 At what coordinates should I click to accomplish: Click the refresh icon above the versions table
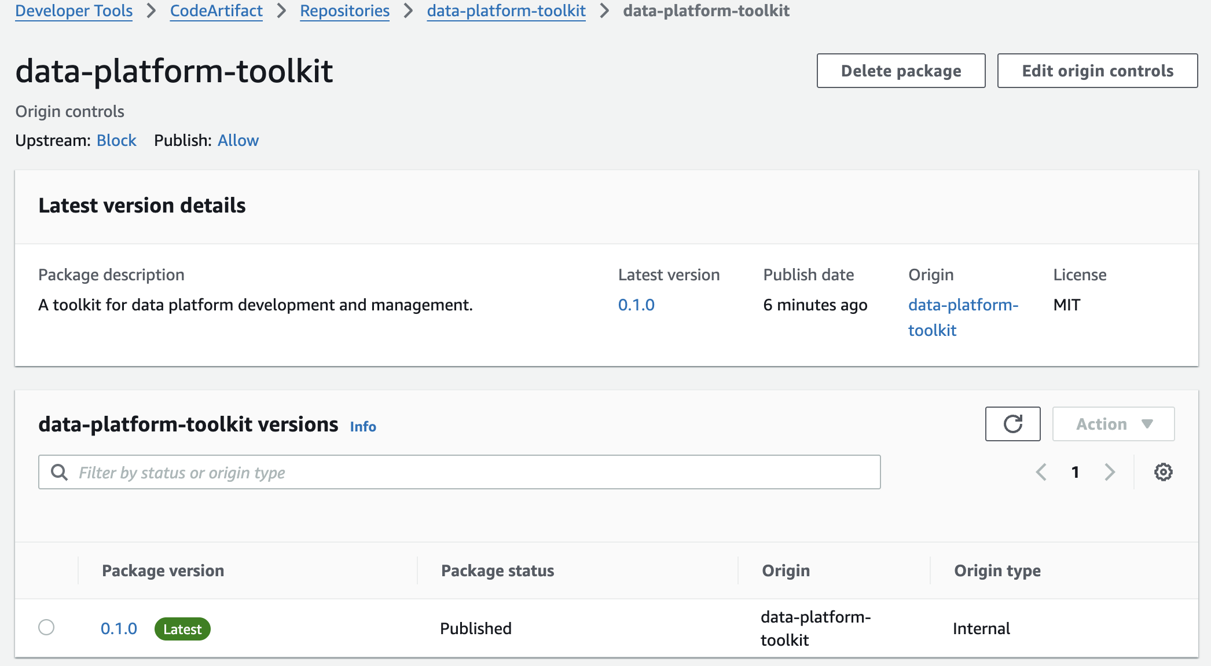(1012, 424)
